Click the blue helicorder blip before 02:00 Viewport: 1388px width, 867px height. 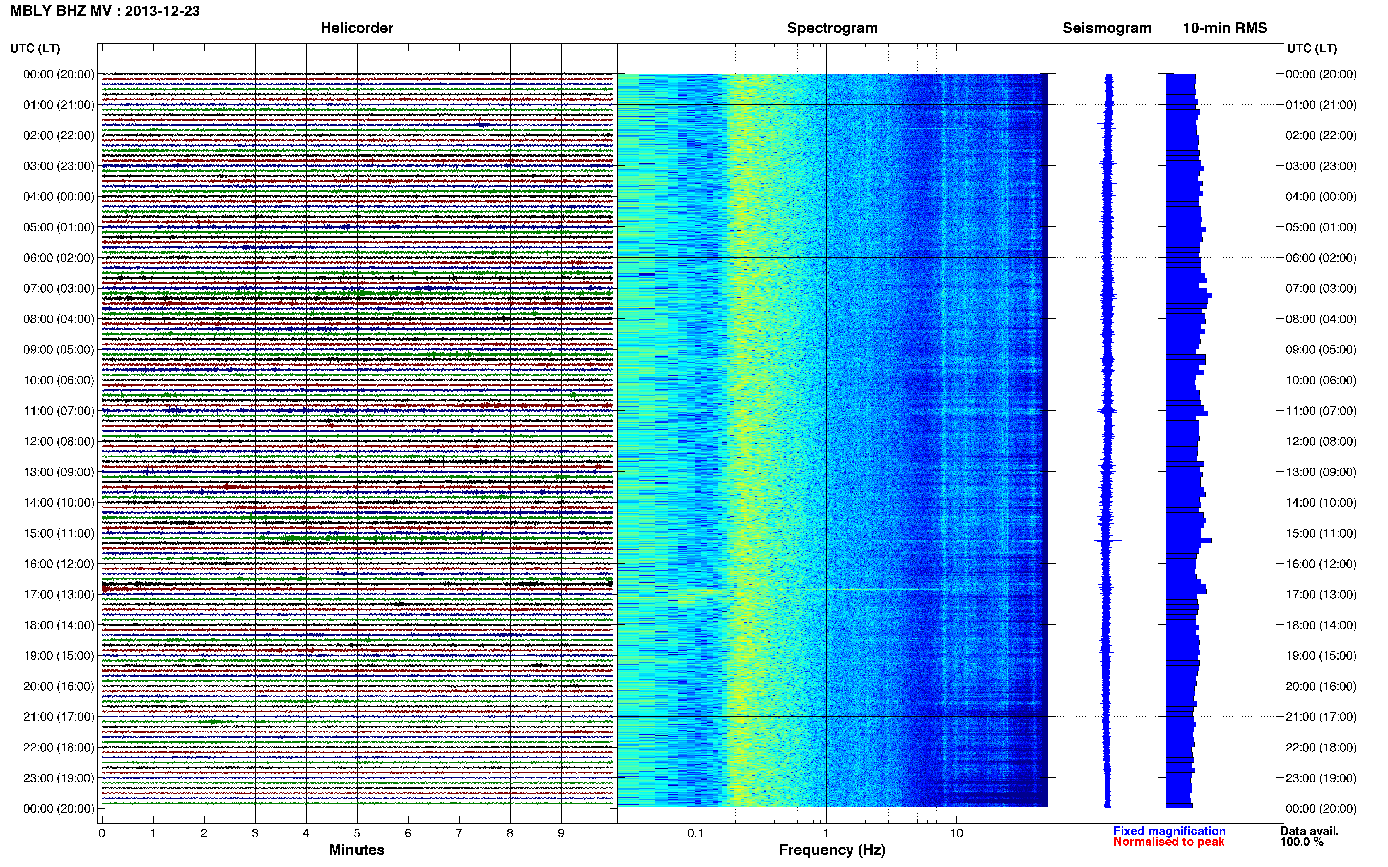[481, 124]
